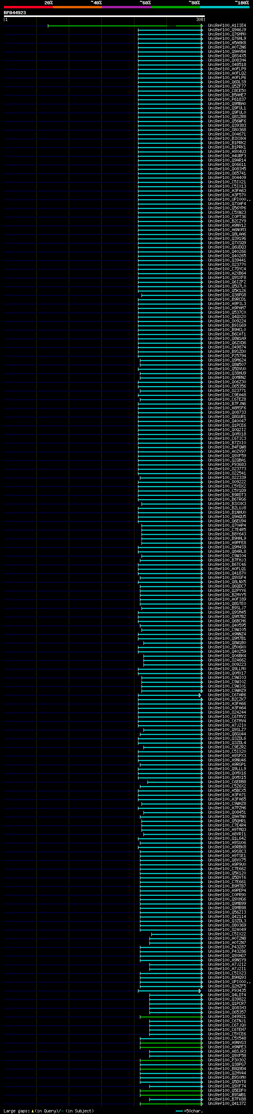
Task: Click hit UniRef100_A0FLP9
Action: pyautogui.click(x=227, y=69)
